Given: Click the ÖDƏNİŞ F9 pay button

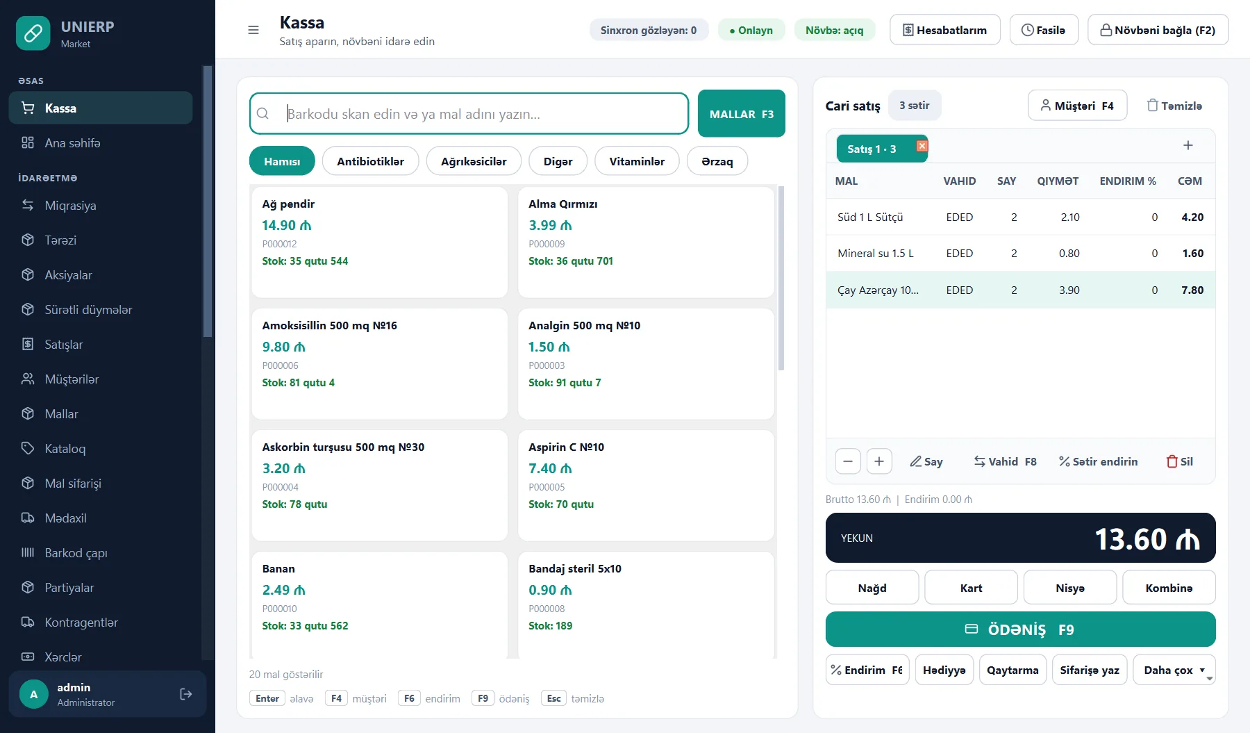Looking at the screenshot, I should [x=1020, y=629].
